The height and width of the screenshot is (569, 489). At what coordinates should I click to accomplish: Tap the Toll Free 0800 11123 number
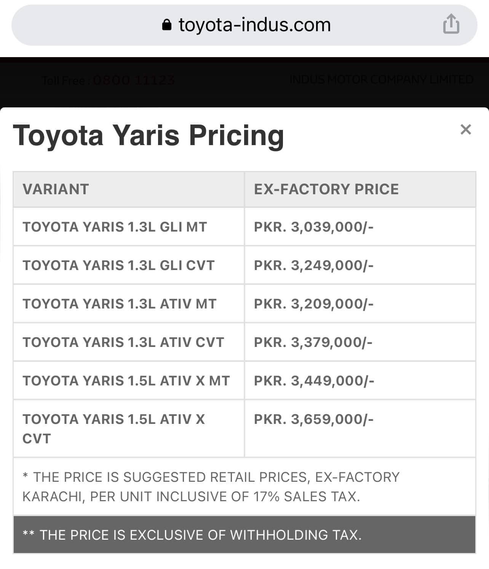(108, 80)
